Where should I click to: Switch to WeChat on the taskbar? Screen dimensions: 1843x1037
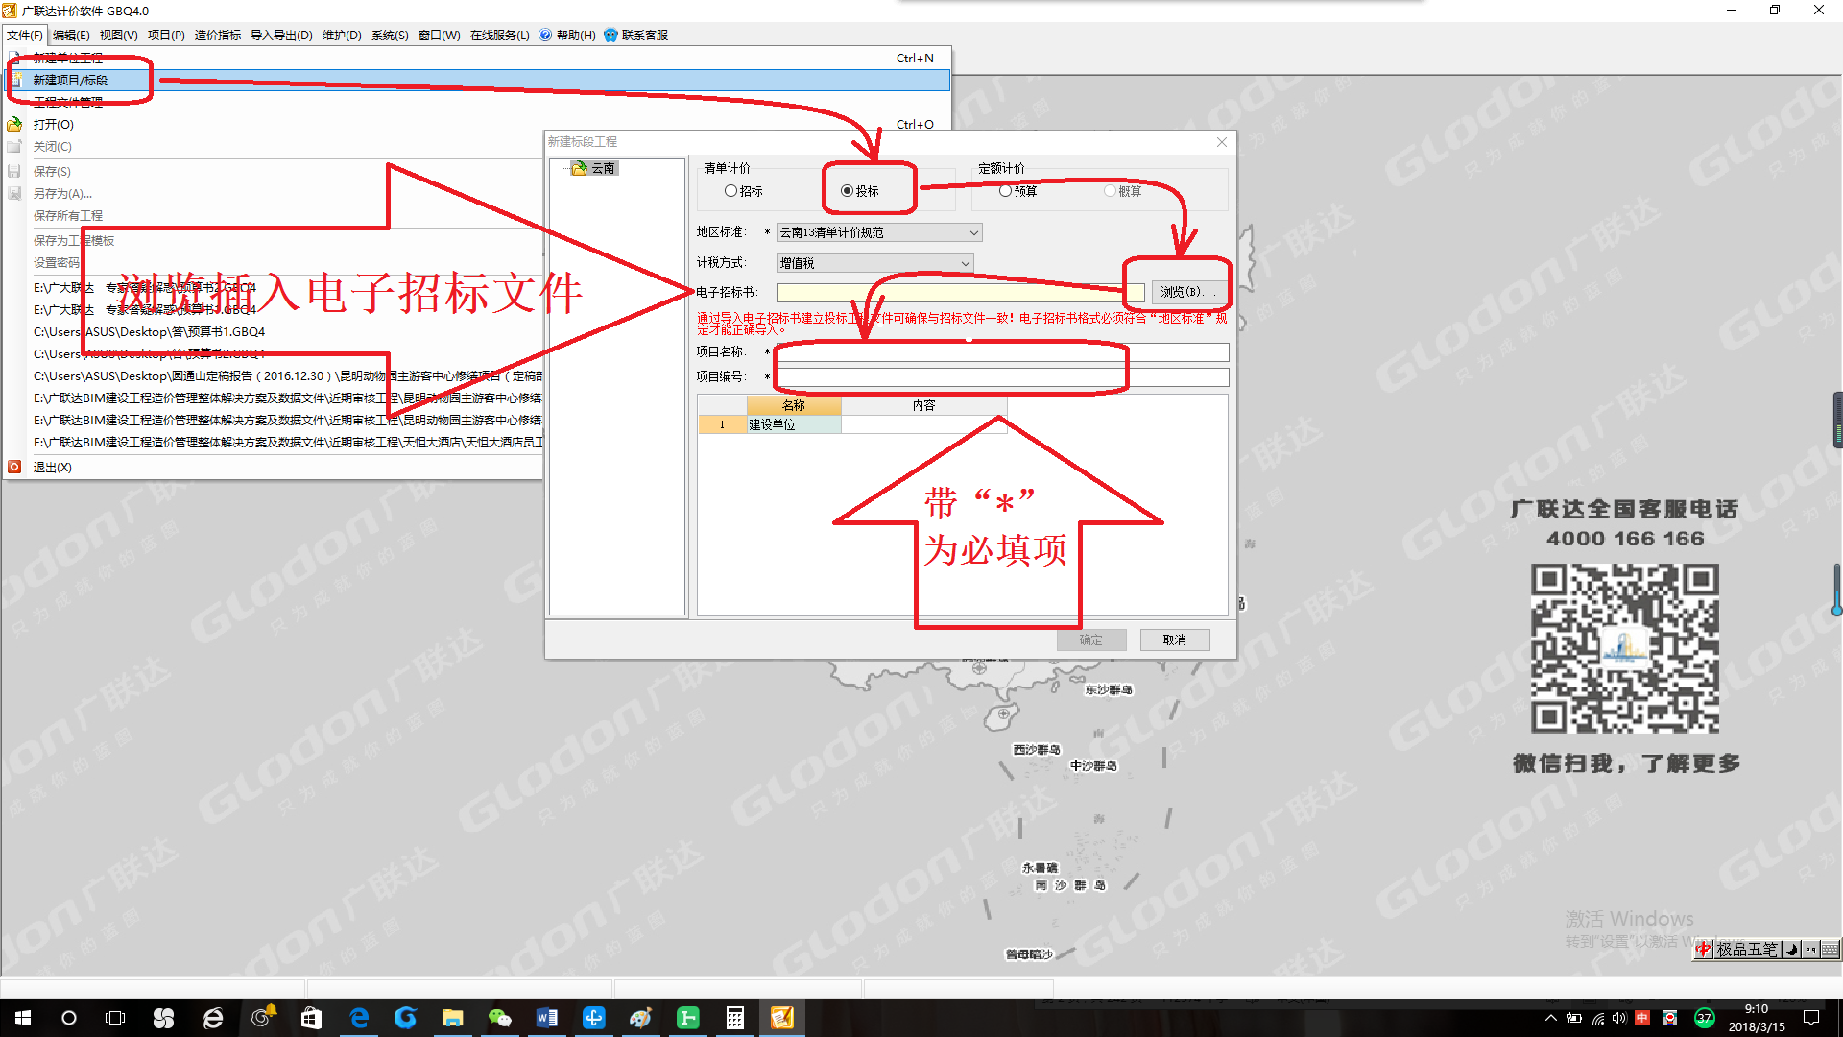(x=500, y=1018)
